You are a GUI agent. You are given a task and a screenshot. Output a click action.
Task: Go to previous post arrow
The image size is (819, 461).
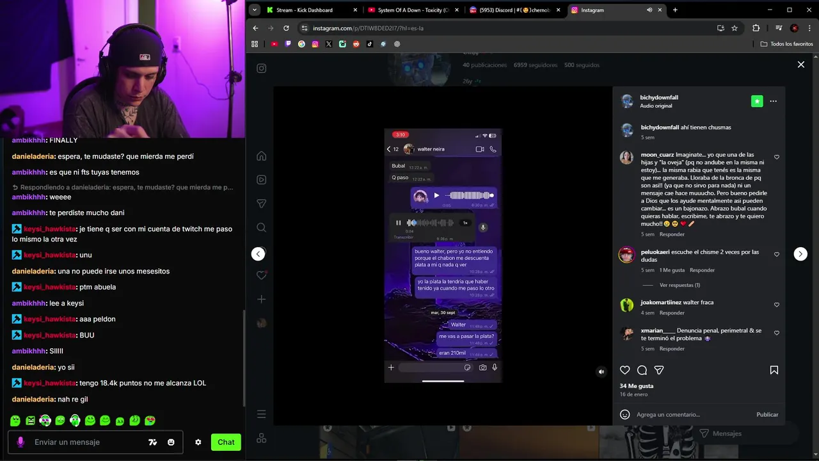click(x=258, y=254)
